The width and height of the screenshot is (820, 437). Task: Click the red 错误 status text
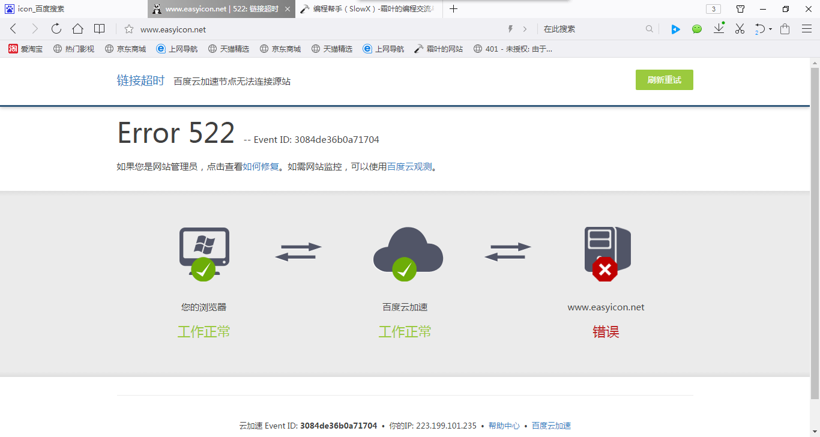click(606, 332)
